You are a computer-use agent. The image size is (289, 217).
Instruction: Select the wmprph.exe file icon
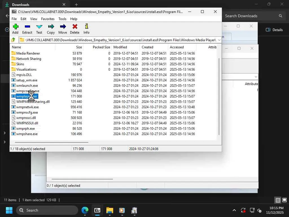tap(14, 129)
